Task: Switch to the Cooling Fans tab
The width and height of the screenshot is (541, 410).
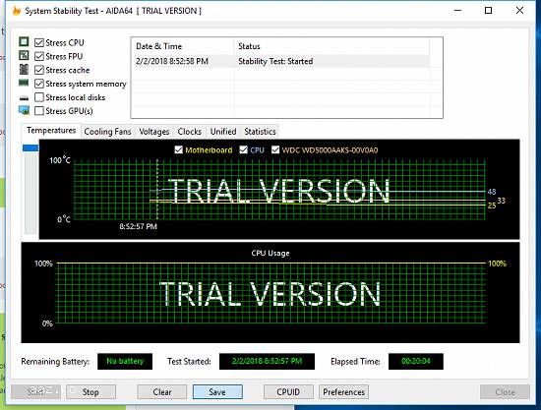Action: (107, 132)
